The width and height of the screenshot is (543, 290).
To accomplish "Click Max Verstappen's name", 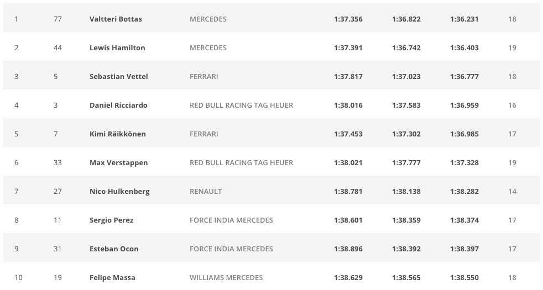I will coord(118,162).
